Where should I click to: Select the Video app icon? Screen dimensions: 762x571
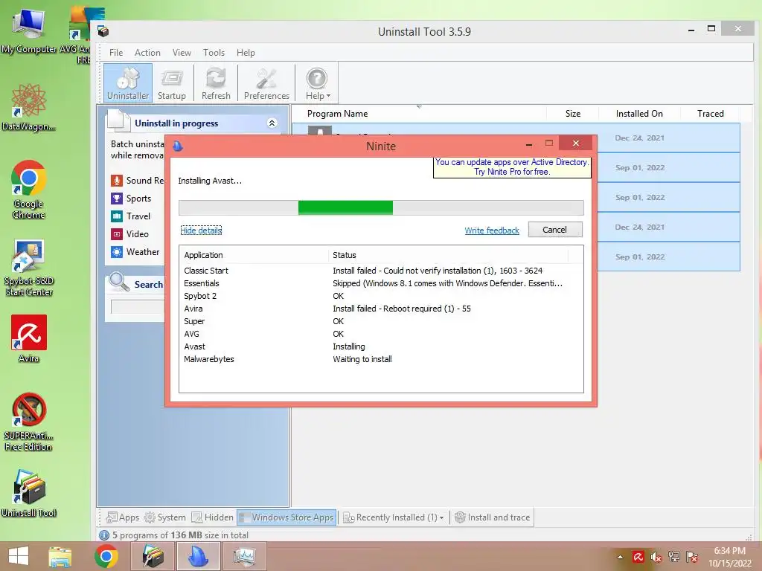click(x=117, y=234)
